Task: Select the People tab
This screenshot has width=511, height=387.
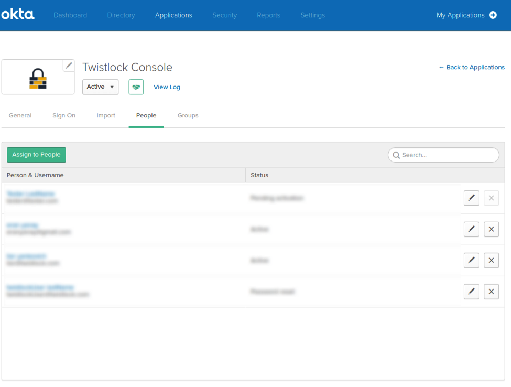Action: tap(146, 115)
